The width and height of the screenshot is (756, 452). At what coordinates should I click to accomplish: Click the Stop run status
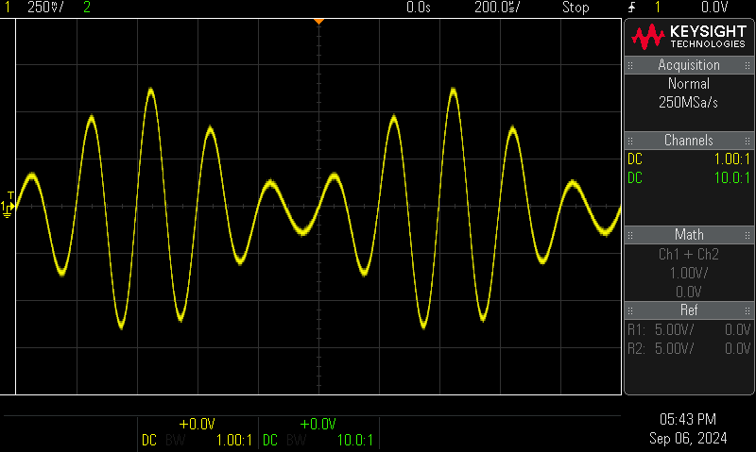coord(576,8)
